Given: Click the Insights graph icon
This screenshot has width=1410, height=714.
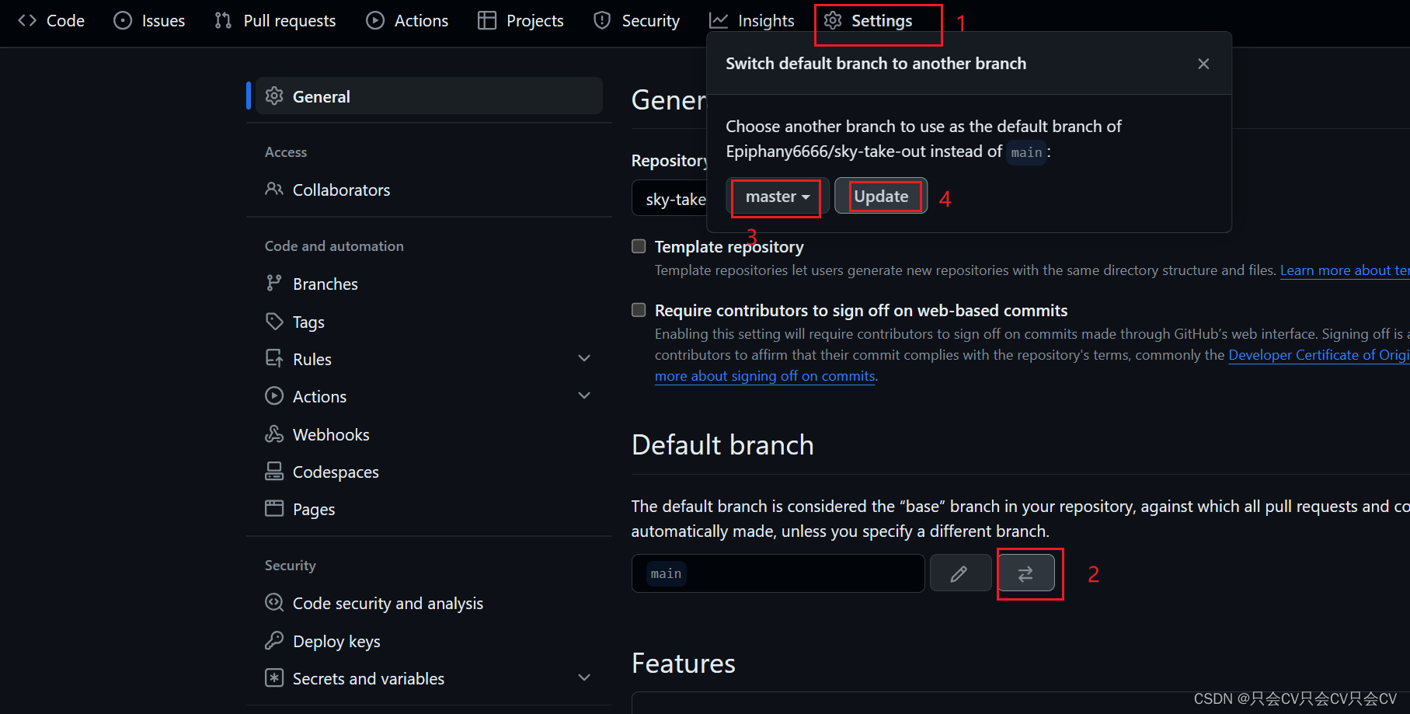Looking at the screenshot, I should (x=719, y=21).
